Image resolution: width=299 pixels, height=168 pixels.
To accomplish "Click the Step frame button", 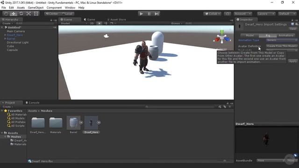I will [157, 14].
